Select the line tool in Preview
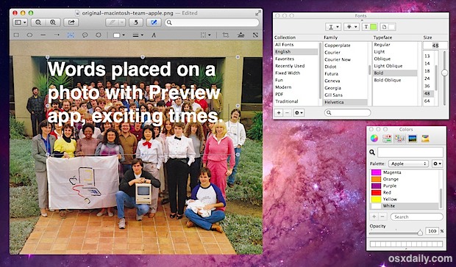Viewport: 456px width, 267px height. (x=43, y=35)
